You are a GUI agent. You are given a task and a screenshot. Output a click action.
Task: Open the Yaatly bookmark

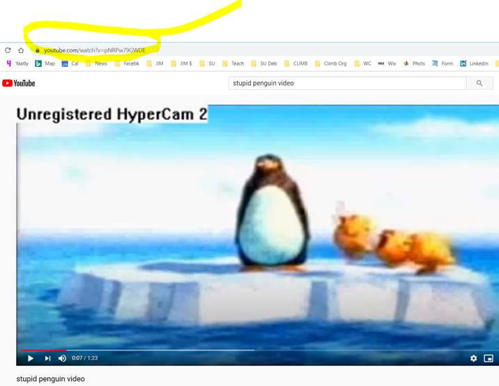pyautogui.click(x=17, y=63)
